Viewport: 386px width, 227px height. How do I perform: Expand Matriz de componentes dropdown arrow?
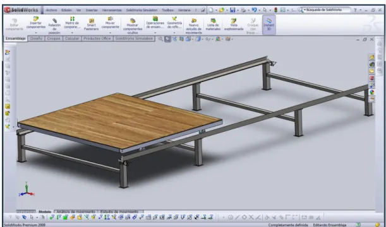72,33
